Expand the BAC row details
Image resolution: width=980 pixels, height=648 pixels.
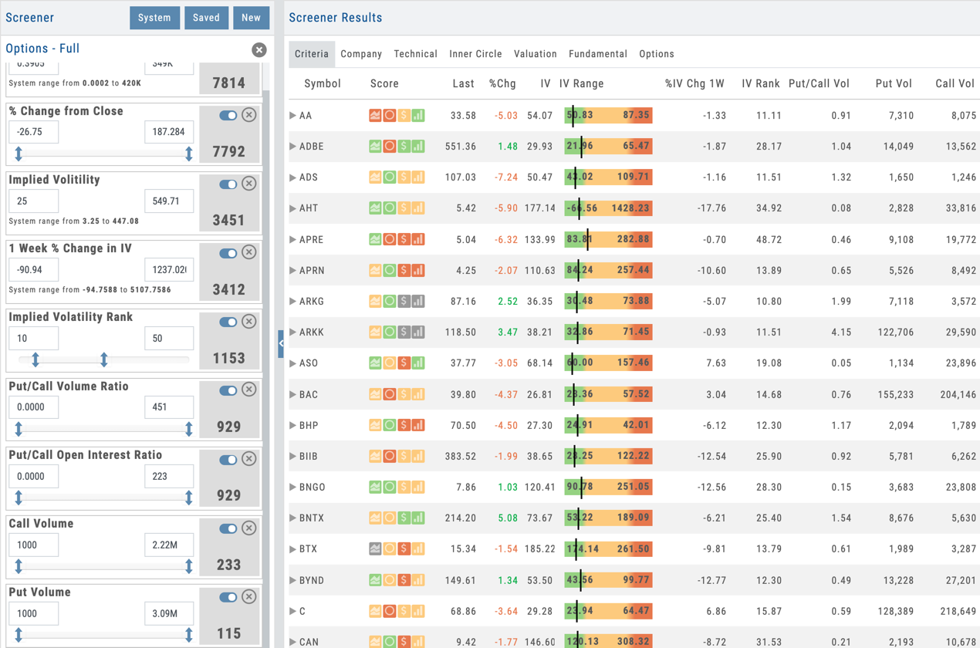(x=292, y=395)
